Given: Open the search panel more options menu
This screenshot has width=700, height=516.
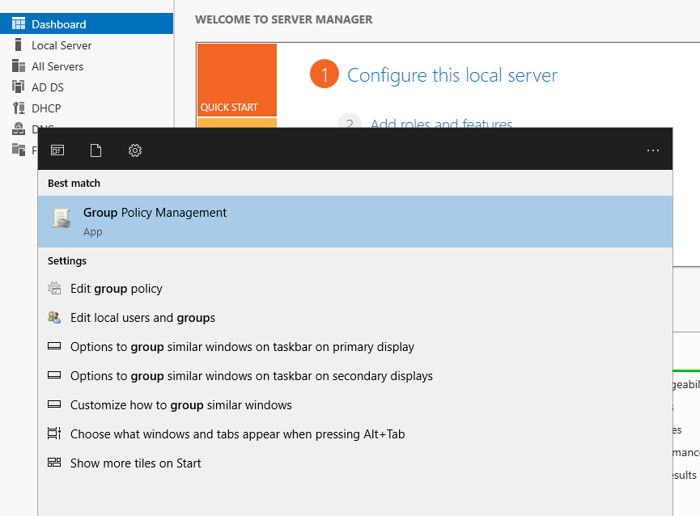Looking at the screenshot, I should tap(653, 150).
